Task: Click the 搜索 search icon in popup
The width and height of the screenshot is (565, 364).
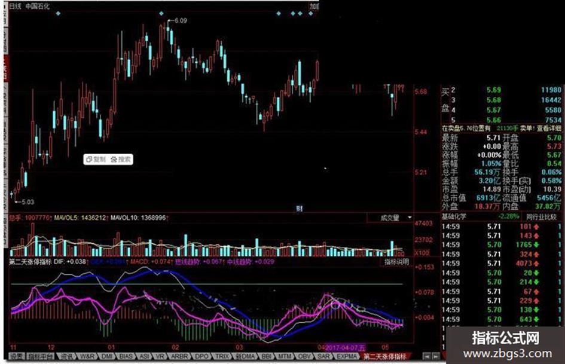Action: click(x=114, y=160)
